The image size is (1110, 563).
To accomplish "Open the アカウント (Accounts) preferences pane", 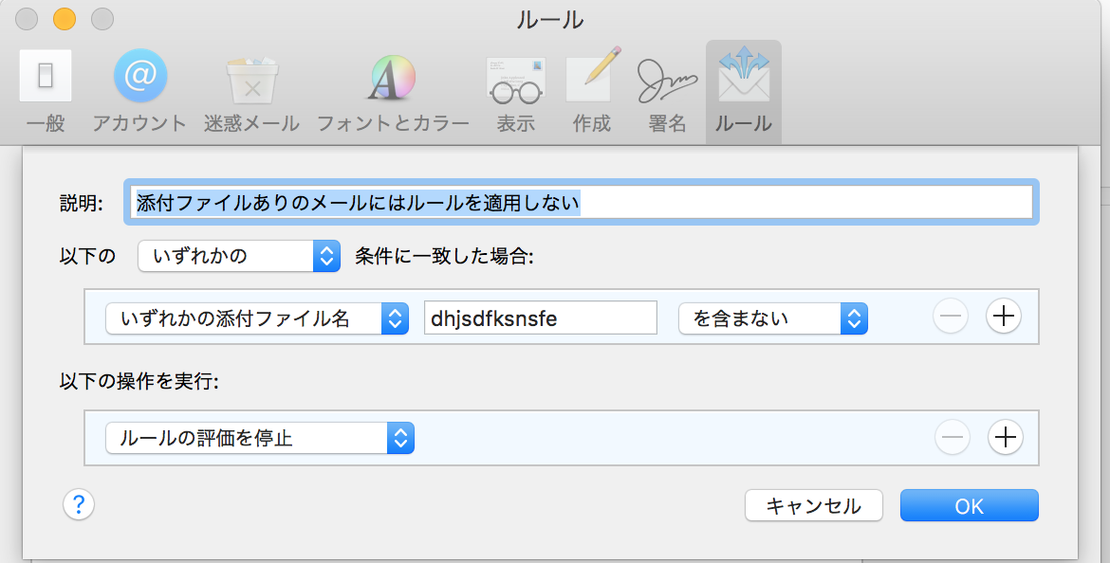I will pyautogui.click(x=139, y=91).
